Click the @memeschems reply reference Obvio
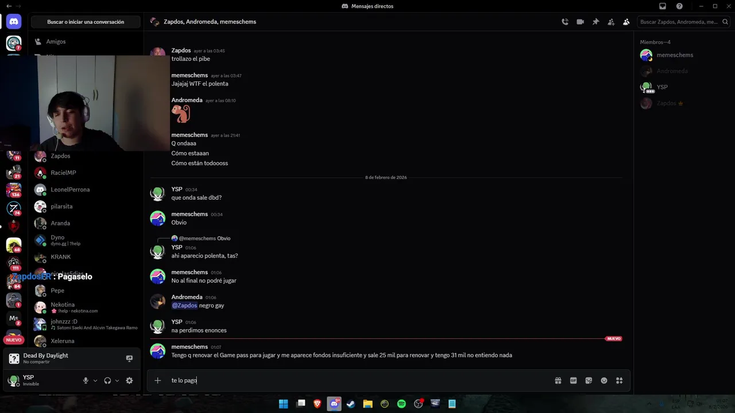 [x=204, y=239]
